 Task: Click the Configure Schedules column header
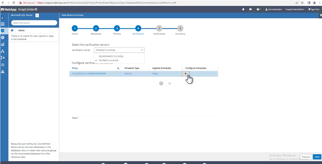coord(196,68)
